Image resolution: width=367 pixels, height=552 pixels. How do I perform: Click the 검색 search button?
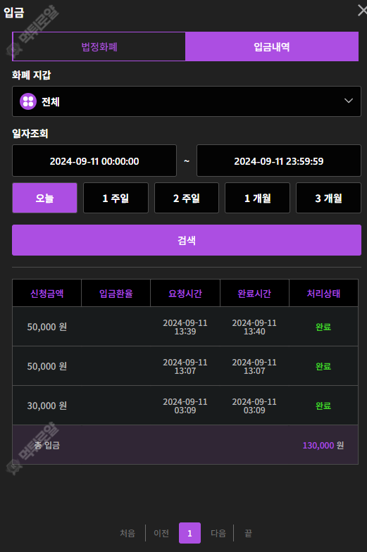pyautogui.click(x=186, y=240)
